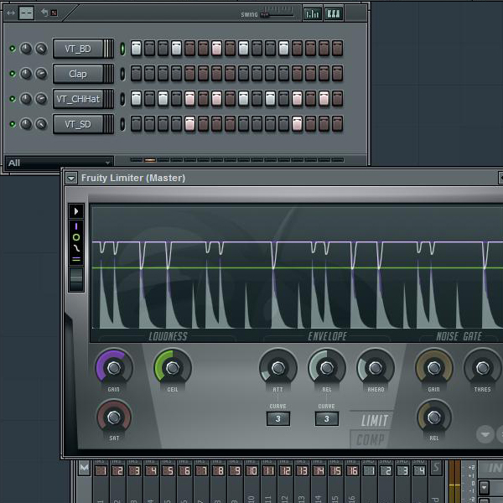
Task: Enable first step on Clap row
Action: coord(136,74)
